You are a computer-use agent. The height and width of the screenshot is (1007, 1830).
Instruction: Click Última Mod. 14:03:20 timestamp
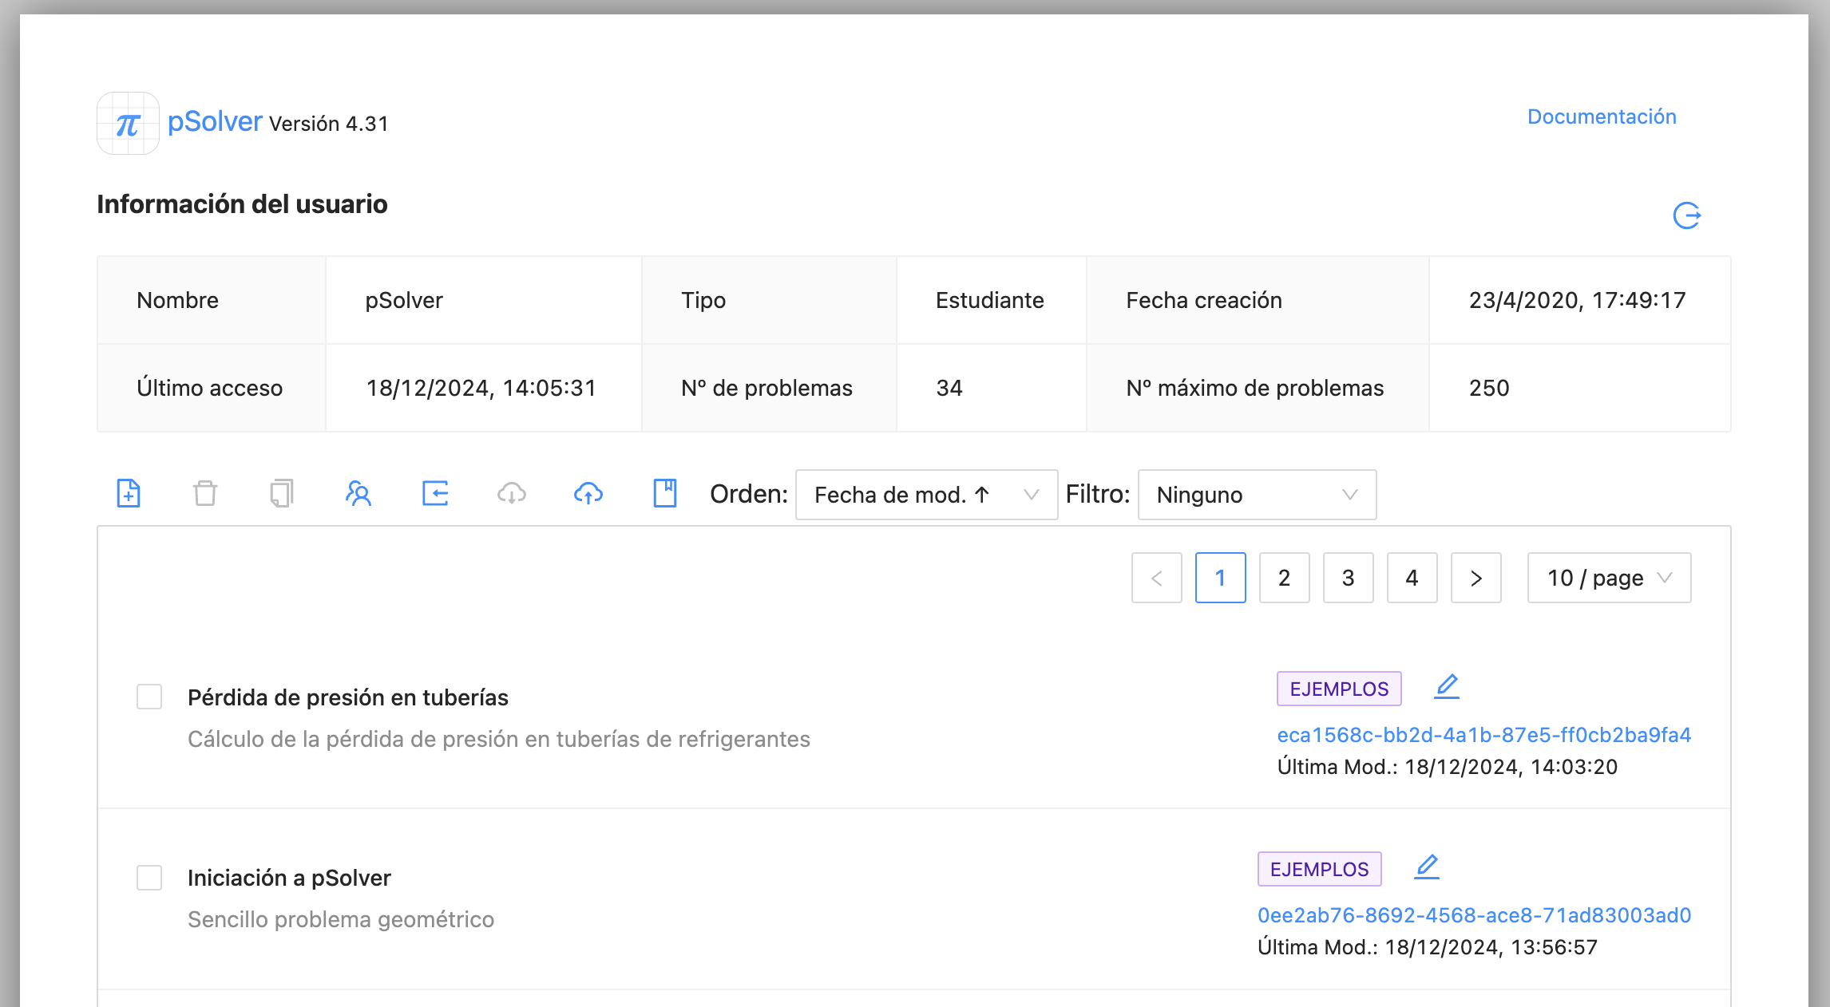[1448, 767]
